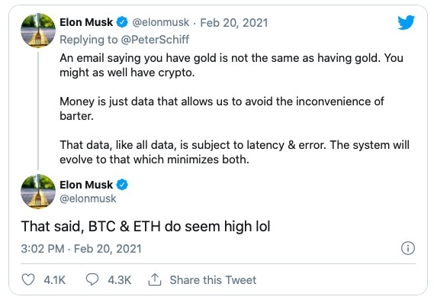434x300 pixels.
Task: Open the Feb 20, 2021 date in tweet header
Action: (x=234, y=23)
